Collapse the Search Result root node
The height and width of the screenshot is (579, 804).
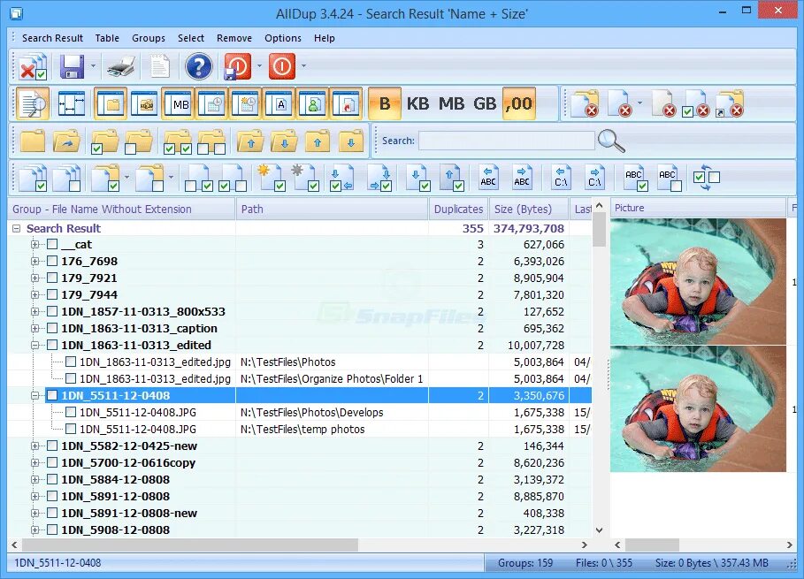[17, 229]
